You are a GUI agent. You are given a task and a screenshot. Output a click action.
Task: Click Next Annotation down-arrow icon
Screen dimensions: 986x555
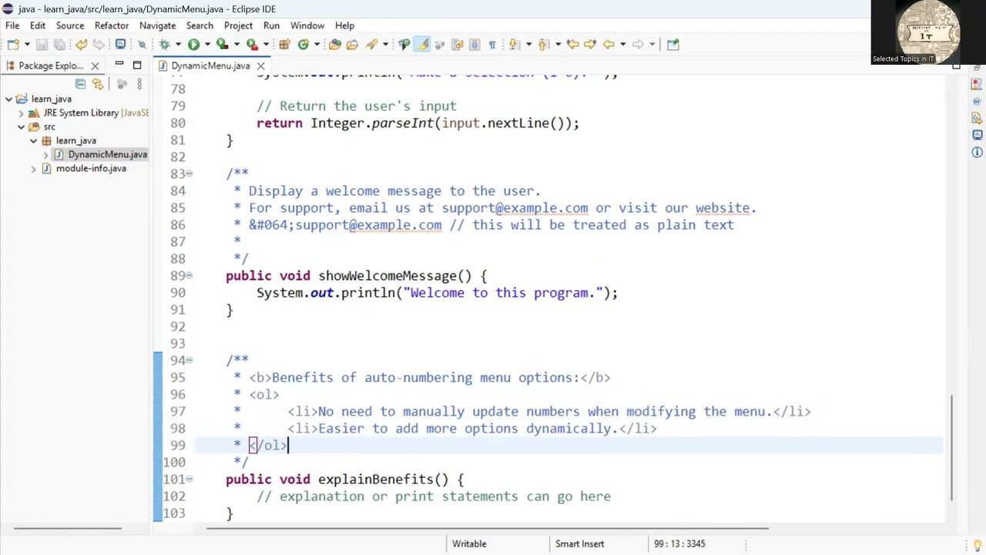click(514, 44)
